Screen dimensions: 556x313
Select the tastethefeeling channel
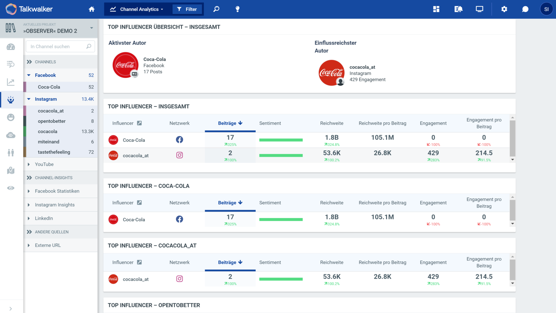point(60,152)
